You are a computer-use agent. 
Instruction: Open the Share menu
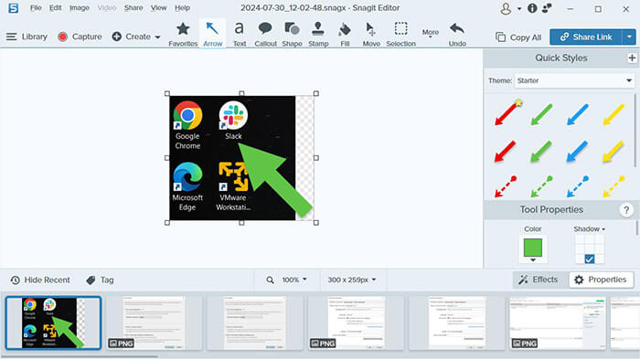coord(133,7)
